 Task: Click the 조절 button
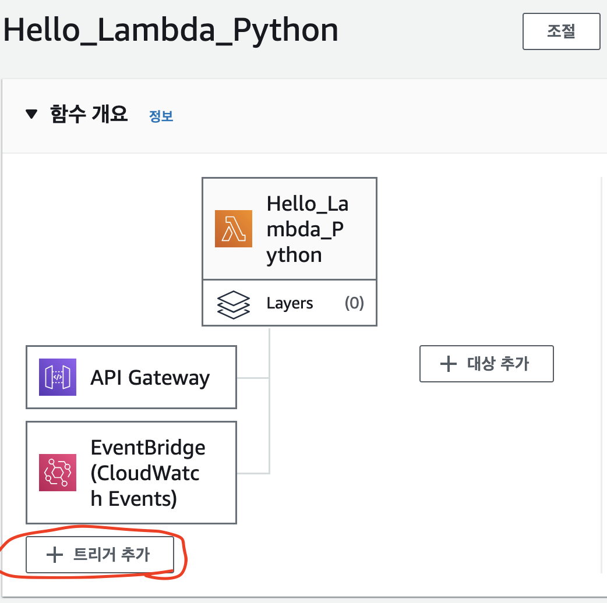pos(562,31)
